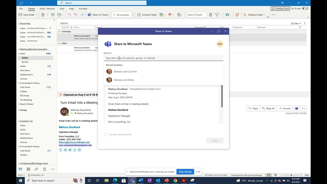
Task: Open the HubSpot Sales menu
Action: click(254, 15)
